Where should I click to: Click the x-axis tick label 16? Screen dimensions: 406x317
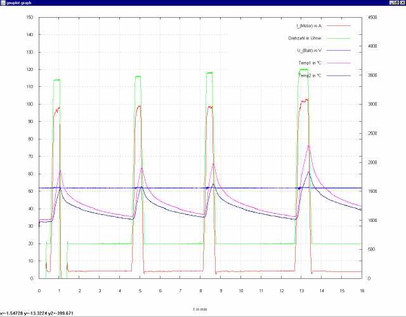362,291
